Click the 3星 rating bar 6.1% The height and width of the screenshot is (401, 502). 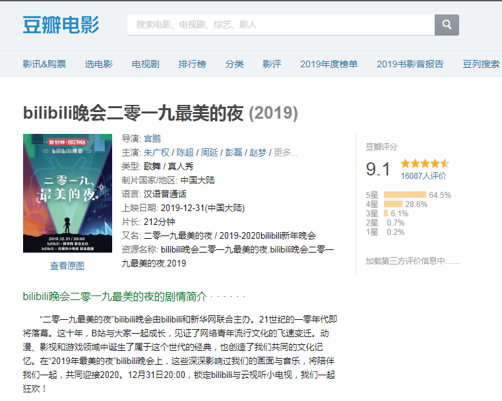(x=387, y=214)
